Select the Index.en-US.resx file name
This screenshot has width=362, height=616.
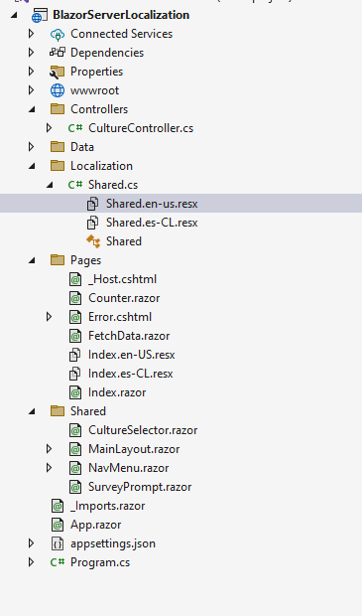click(131, 355)
